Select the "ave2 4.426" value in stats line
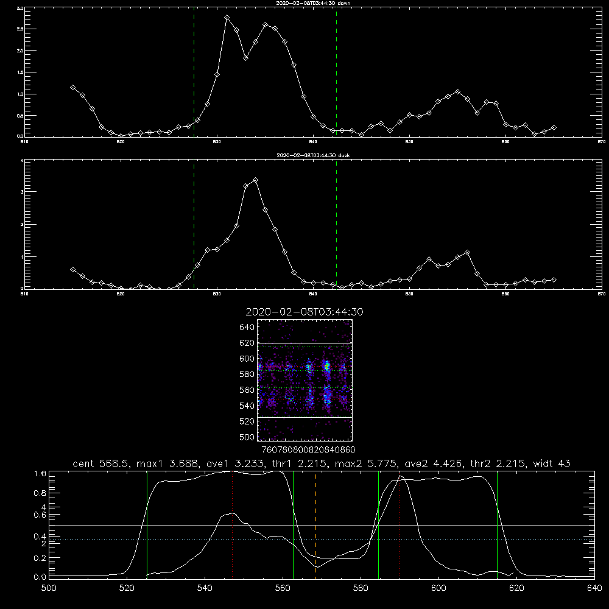609x609 pixels. (x=432, y=463)
